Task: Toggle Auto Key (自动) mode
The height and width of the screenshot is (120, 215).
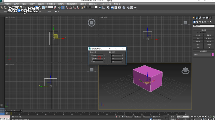Action: 172,117
